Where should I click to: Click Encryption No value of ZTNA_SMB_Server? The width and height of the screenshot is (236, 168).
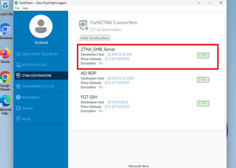(101, 63)
